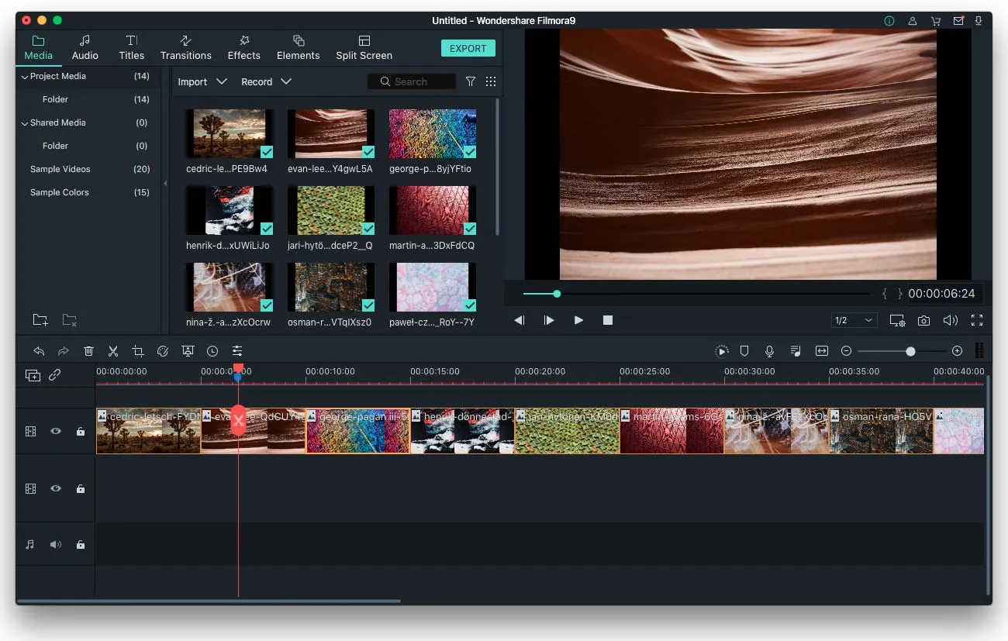
Task: Click the EXPORT button
Action: coord(468,47)
